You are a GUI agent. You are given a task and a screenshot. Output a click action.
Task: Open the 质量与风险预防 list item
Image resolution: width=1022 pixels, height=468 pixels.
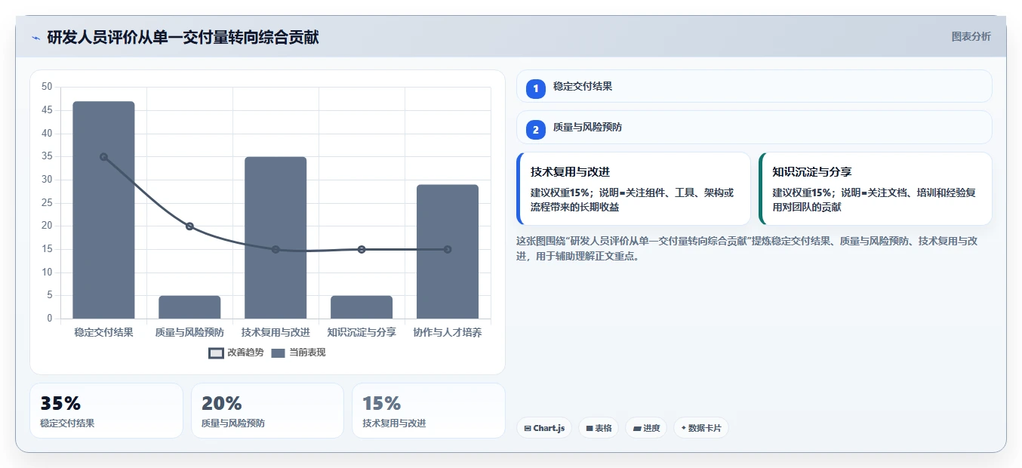click(754, 128)
